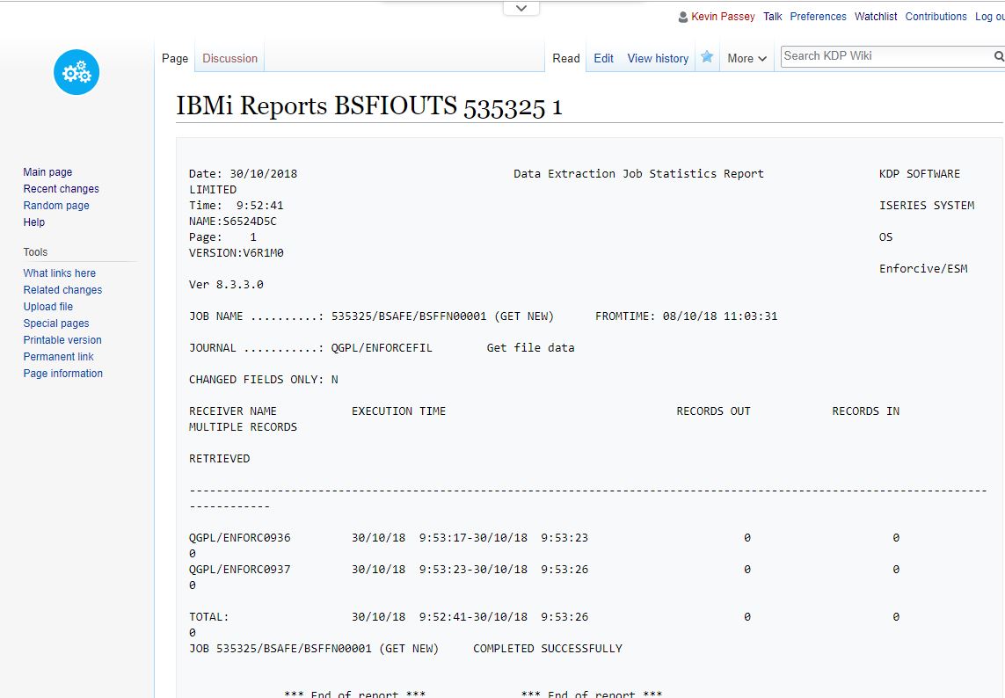Screen dimensions: 1005x698
Task: Open the Watchlist link in the top bar
Action: click(876, 17)
